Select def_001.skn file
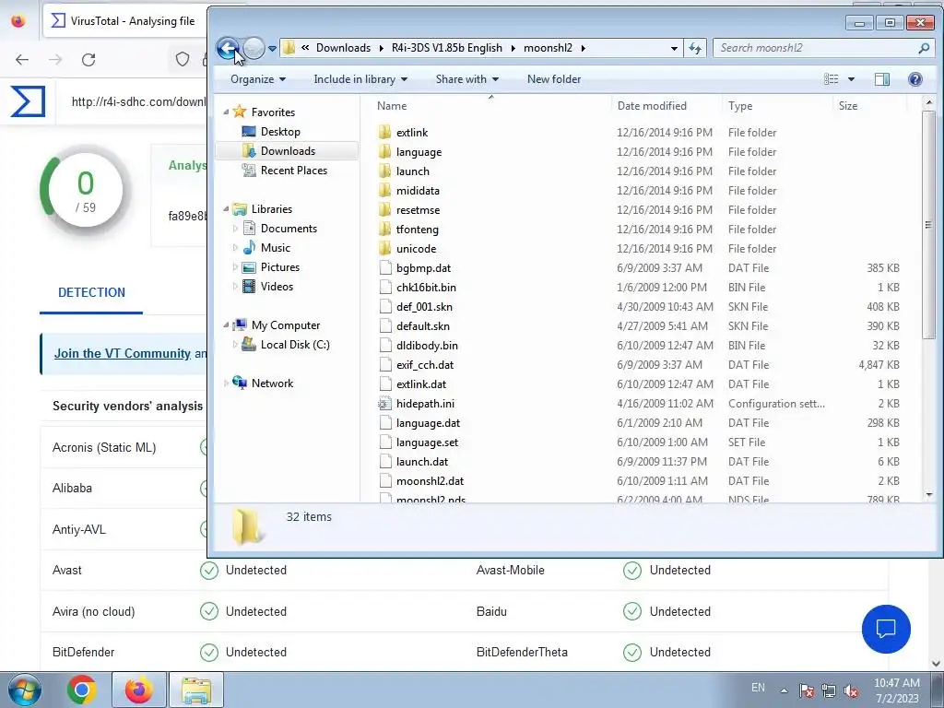 coord(424,306)
